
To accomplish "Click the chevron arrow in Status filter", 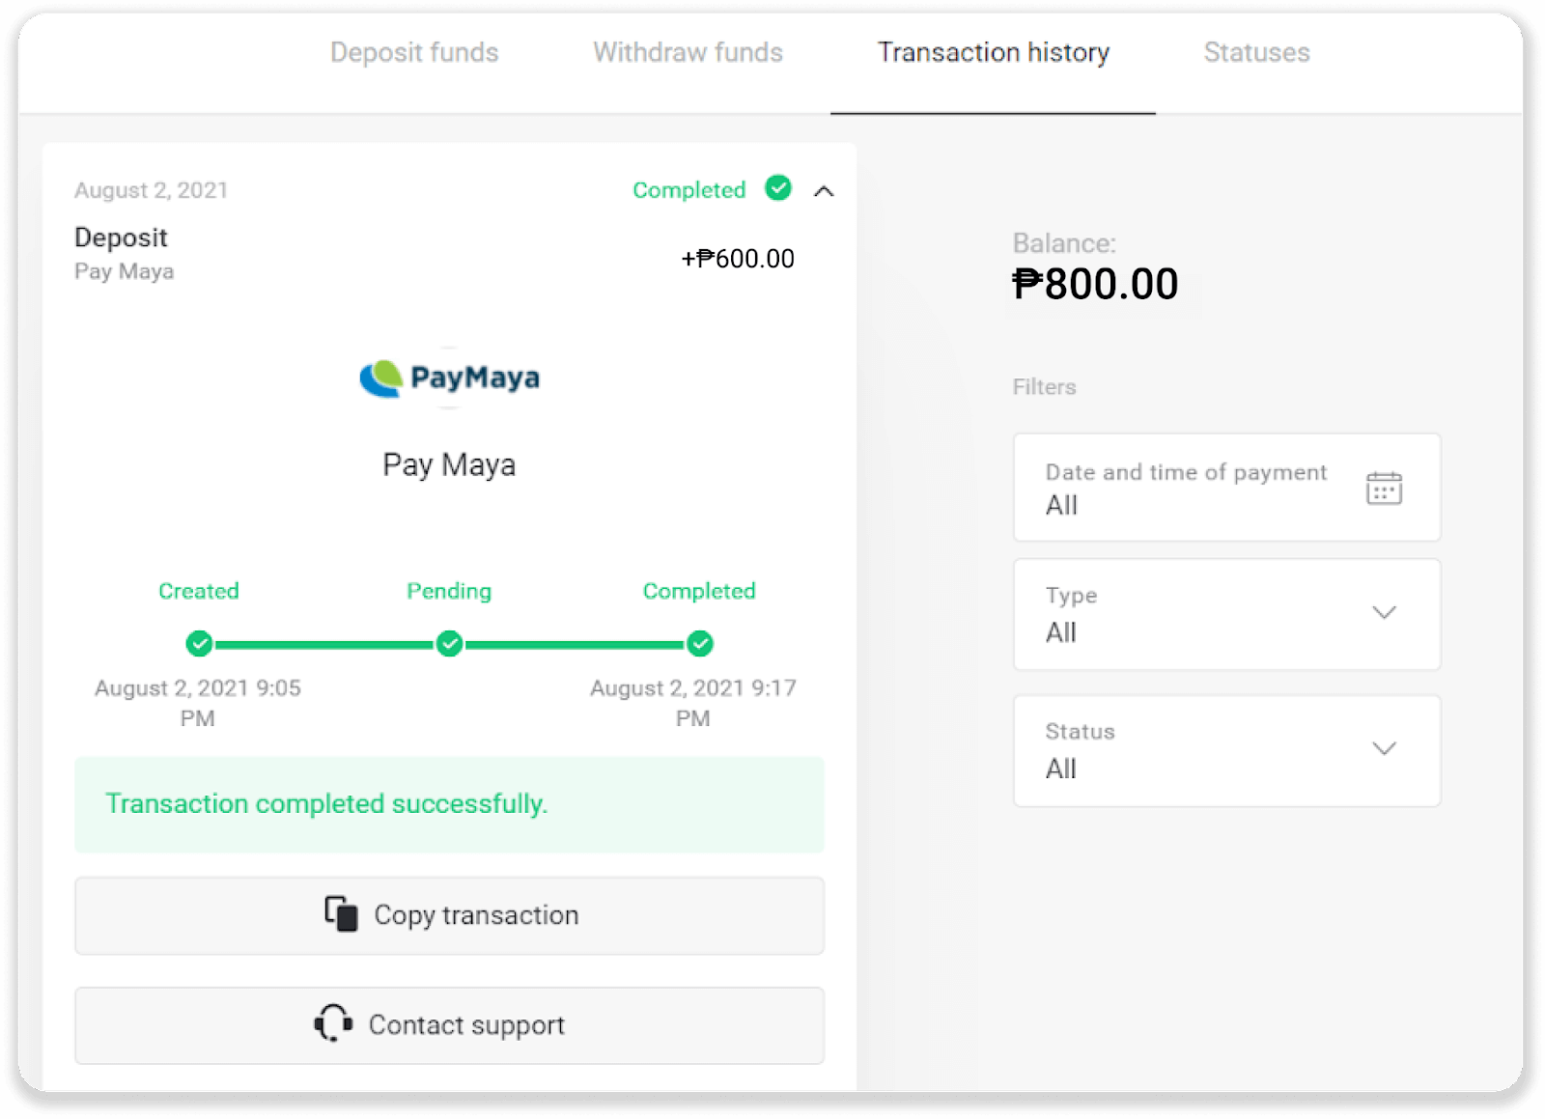I will pyautogui.click(x=1384, y=748).
